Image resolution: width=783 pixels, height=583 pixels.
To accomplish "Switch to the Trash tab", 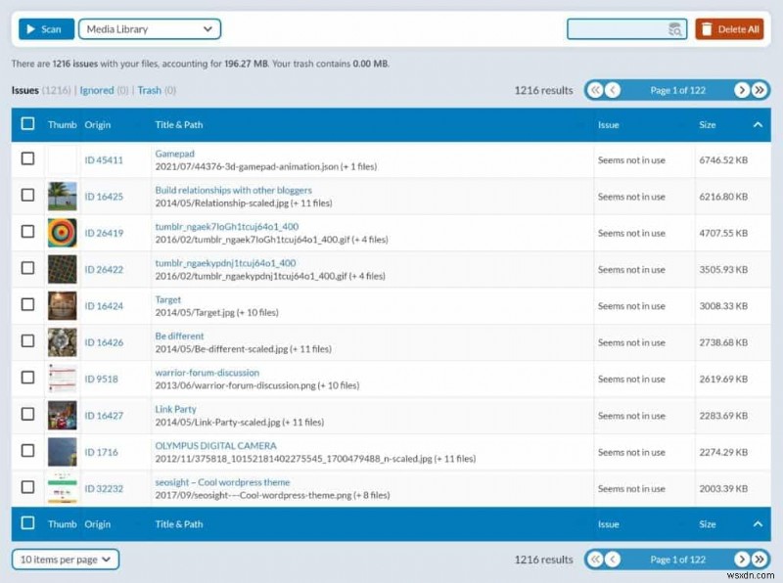I will pyautogui.click(x=147, y=89).
